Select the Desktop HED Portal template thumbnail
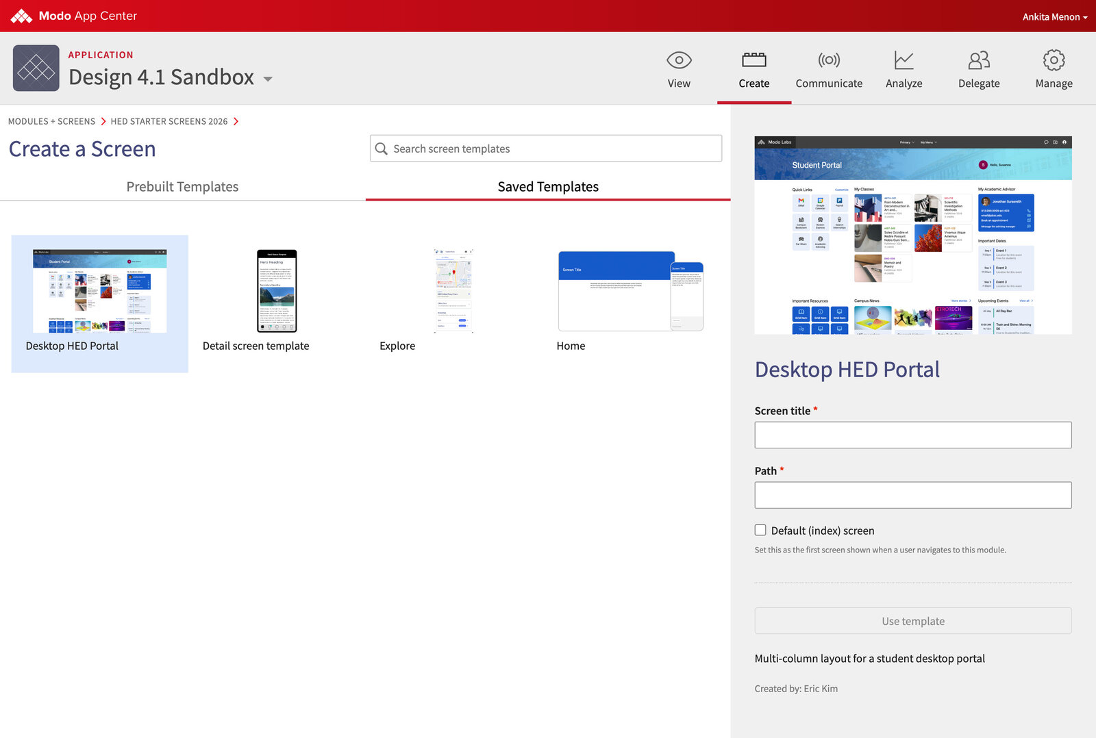The width and height of the screenshot is (1096, 738). coord(100,291)
